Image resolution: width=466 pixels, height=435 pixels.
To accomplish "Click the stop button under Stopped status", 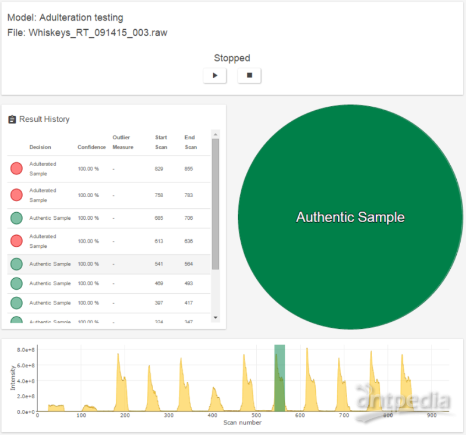I will click(249, 75).
